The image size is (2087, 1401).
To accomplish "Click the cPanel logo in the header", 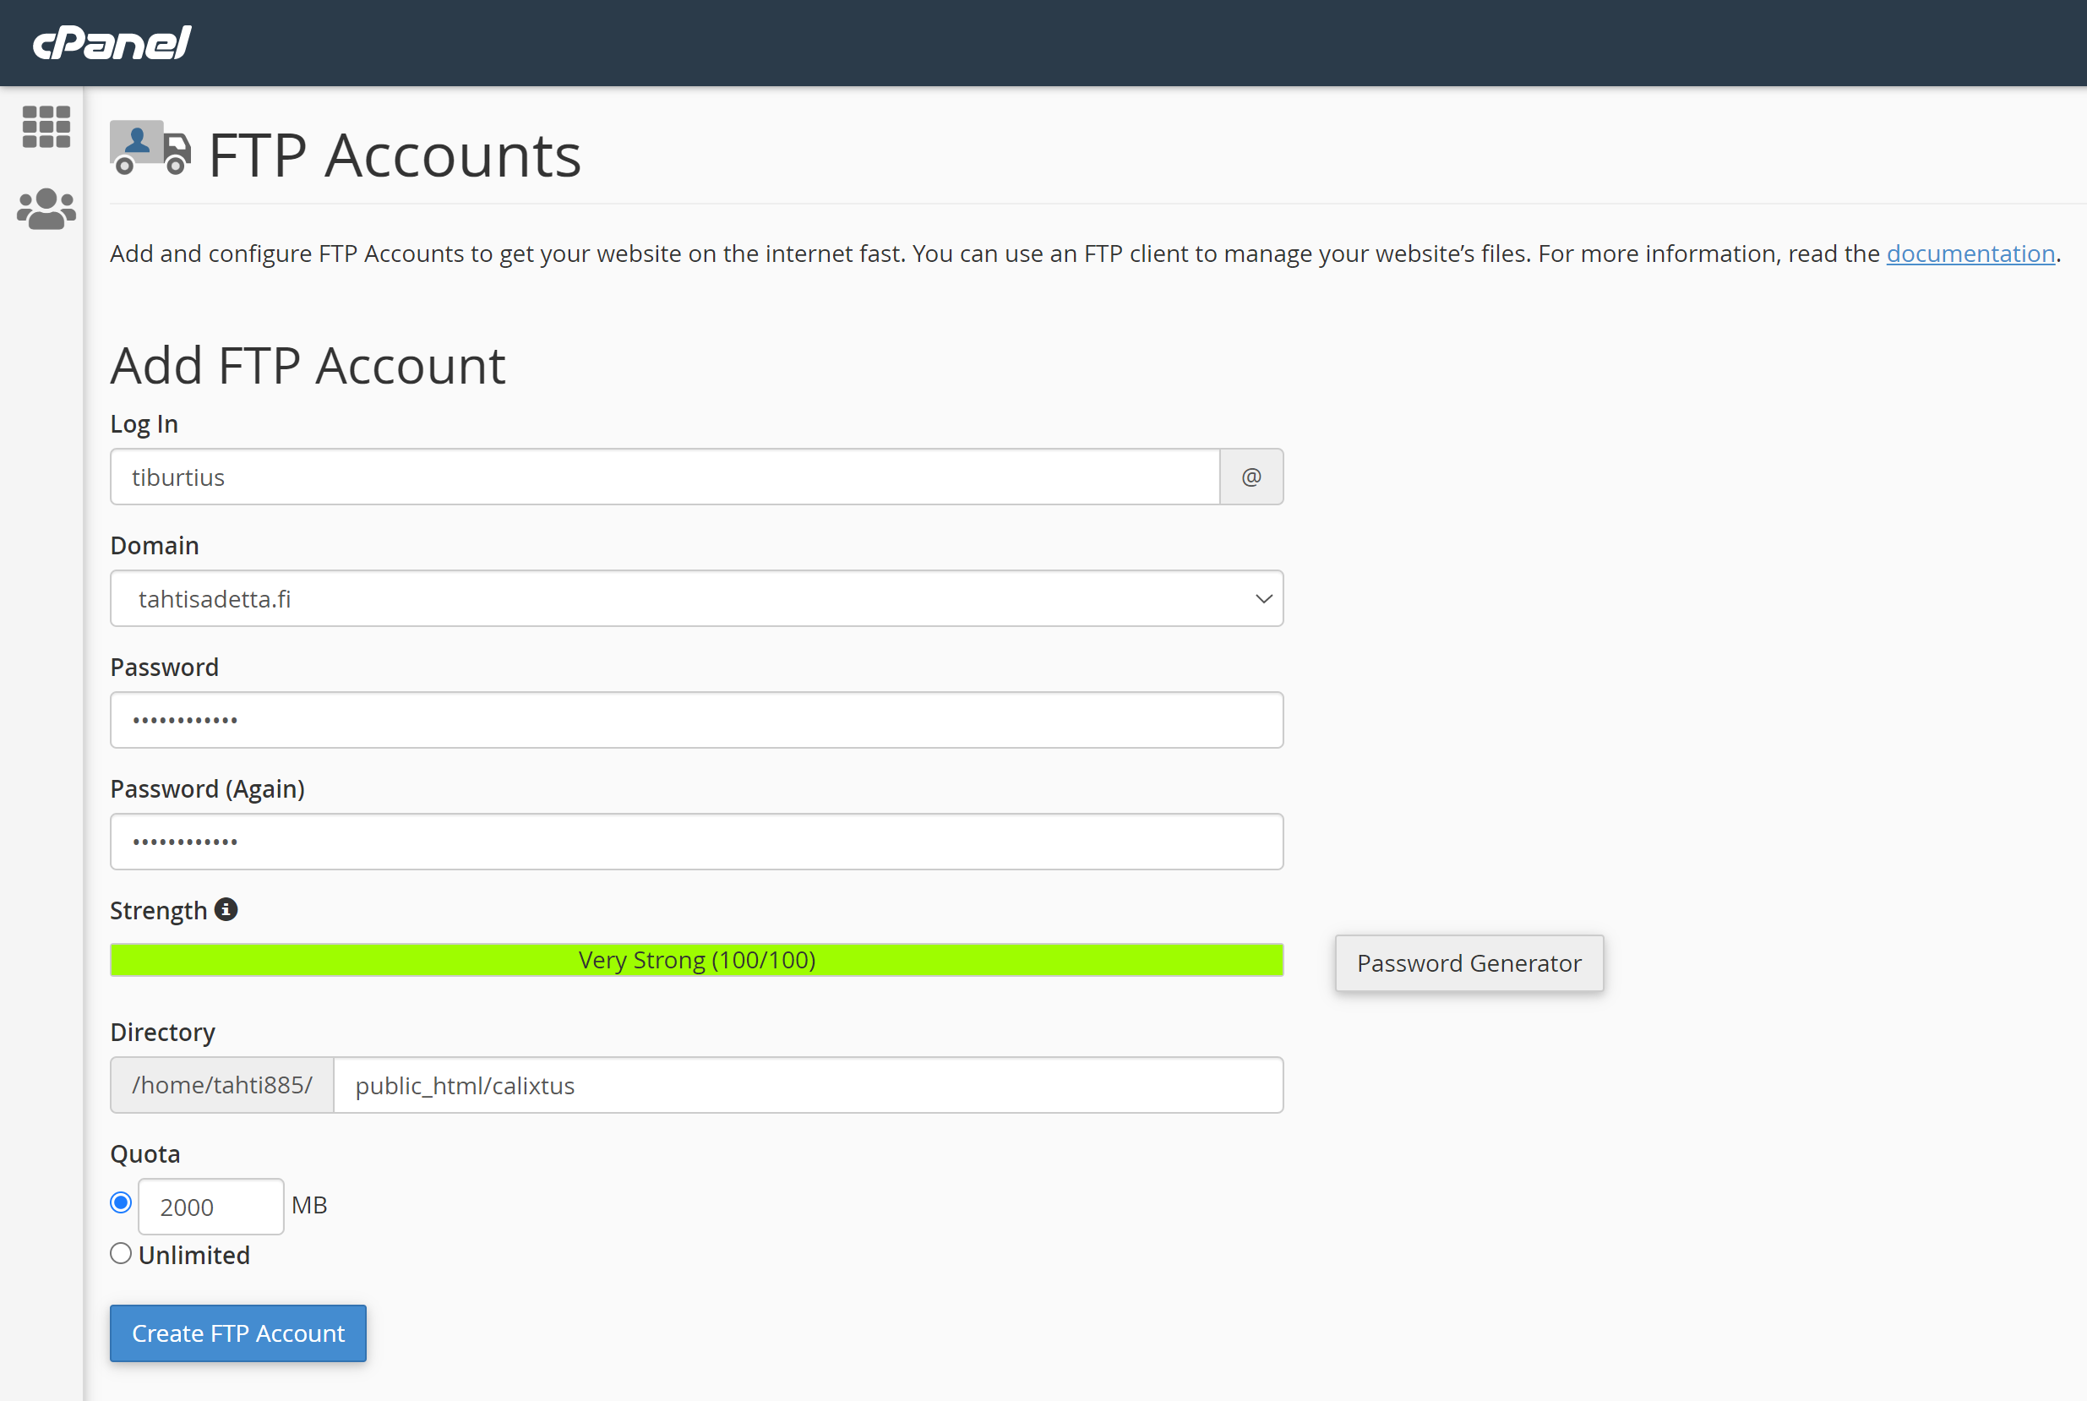I will (x=111, y=41).
